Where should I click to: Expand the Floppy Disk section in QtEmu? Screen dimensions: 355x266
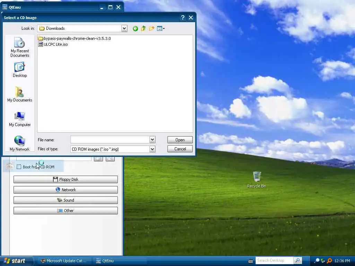pyautogui.click(x=66, y=179)
